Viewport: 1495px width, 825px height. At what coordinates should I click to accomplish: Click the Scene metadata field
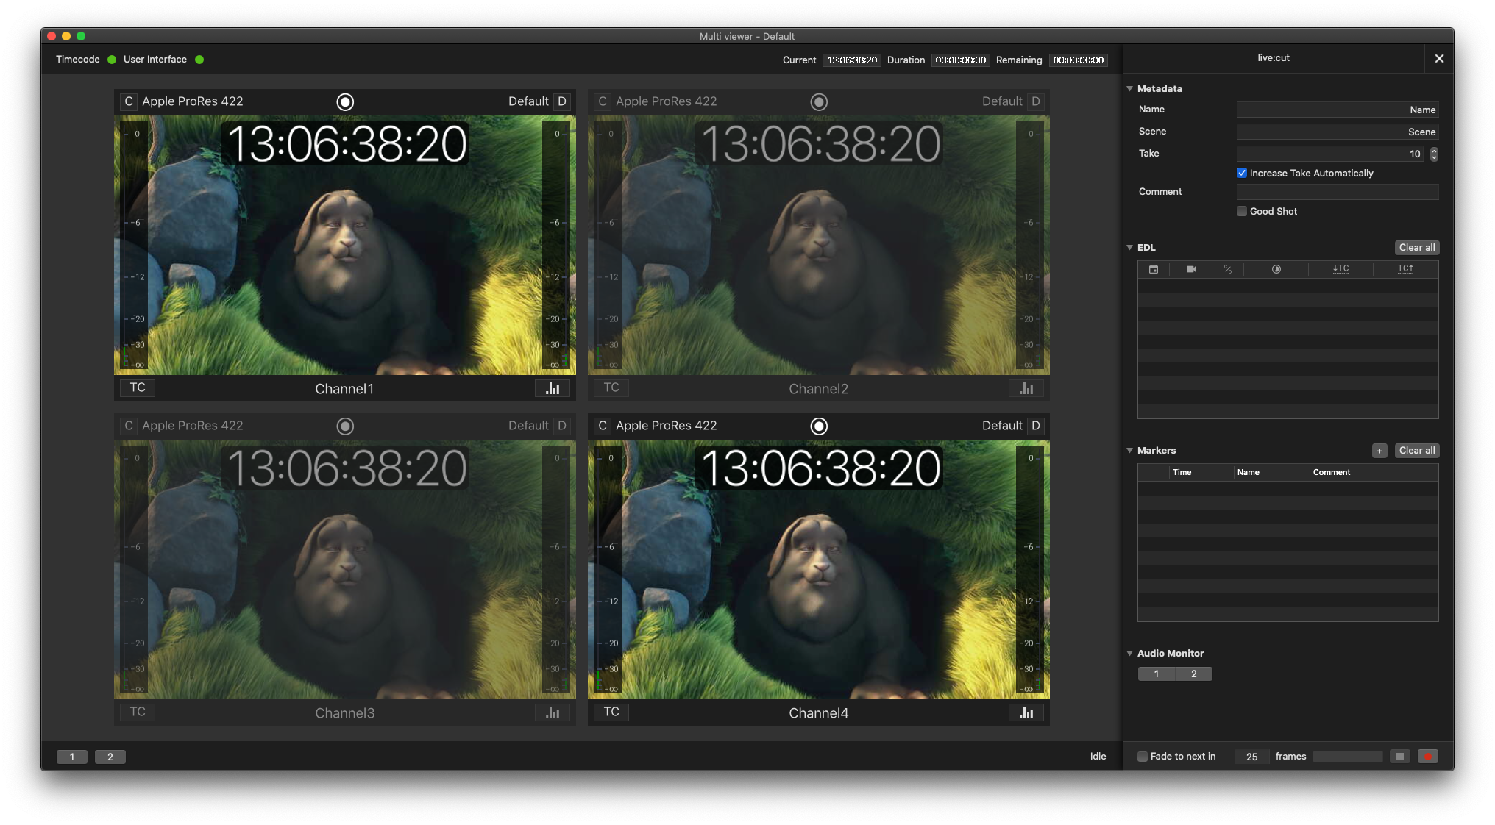1338,132
